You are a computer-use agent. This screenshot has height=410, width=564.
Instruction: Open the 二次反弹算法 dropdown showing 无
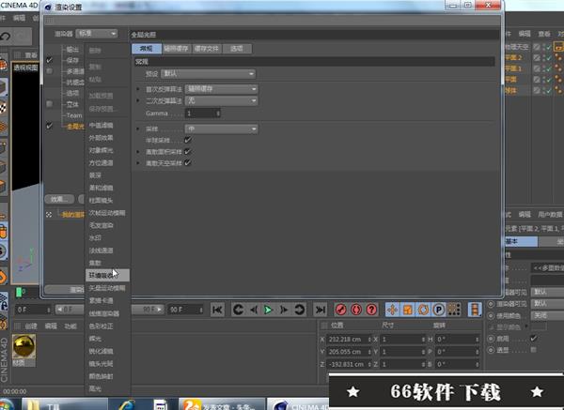pos(221,101)
